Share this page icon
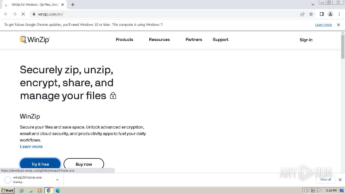Viewport: 345px width, 194px height. 302,14
